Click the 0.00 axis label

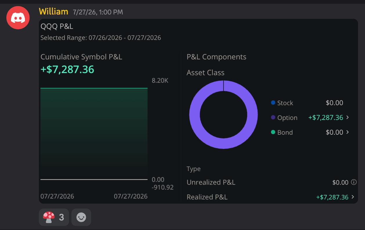point(158,180)
